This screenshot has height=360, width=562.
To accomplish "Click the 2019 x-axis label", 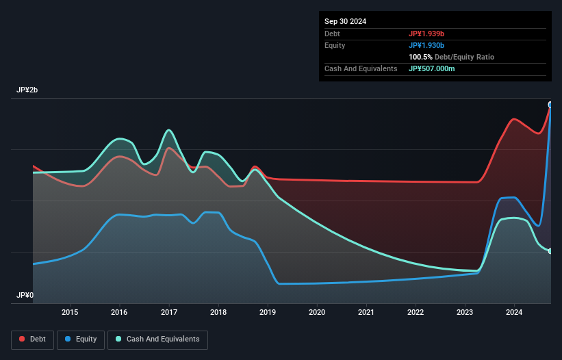I will (x=268, y=312).
